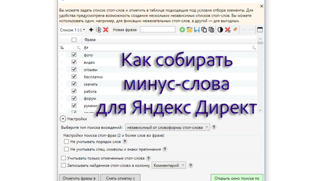Redo the action arrow
This screenshot has width=322, height=181.
[251, 30]
